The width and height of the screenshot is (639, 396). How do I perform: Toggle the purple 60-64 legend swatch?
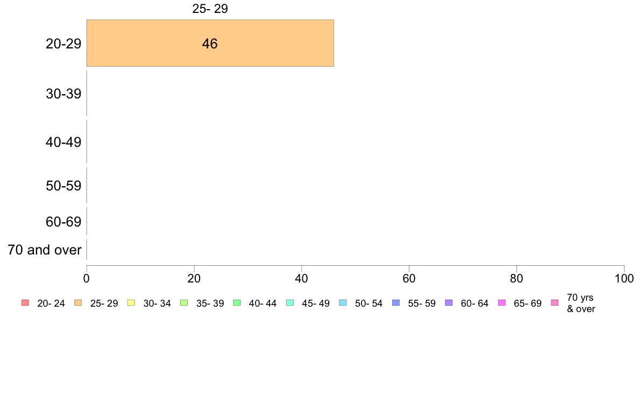click(x=449, y=302)
